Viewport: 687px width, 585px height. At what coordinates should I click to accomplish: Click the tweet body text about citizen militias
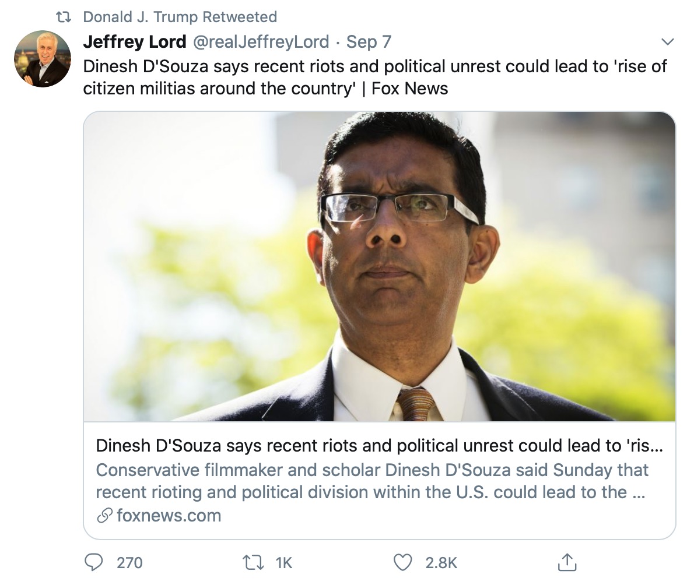(374, 77)
